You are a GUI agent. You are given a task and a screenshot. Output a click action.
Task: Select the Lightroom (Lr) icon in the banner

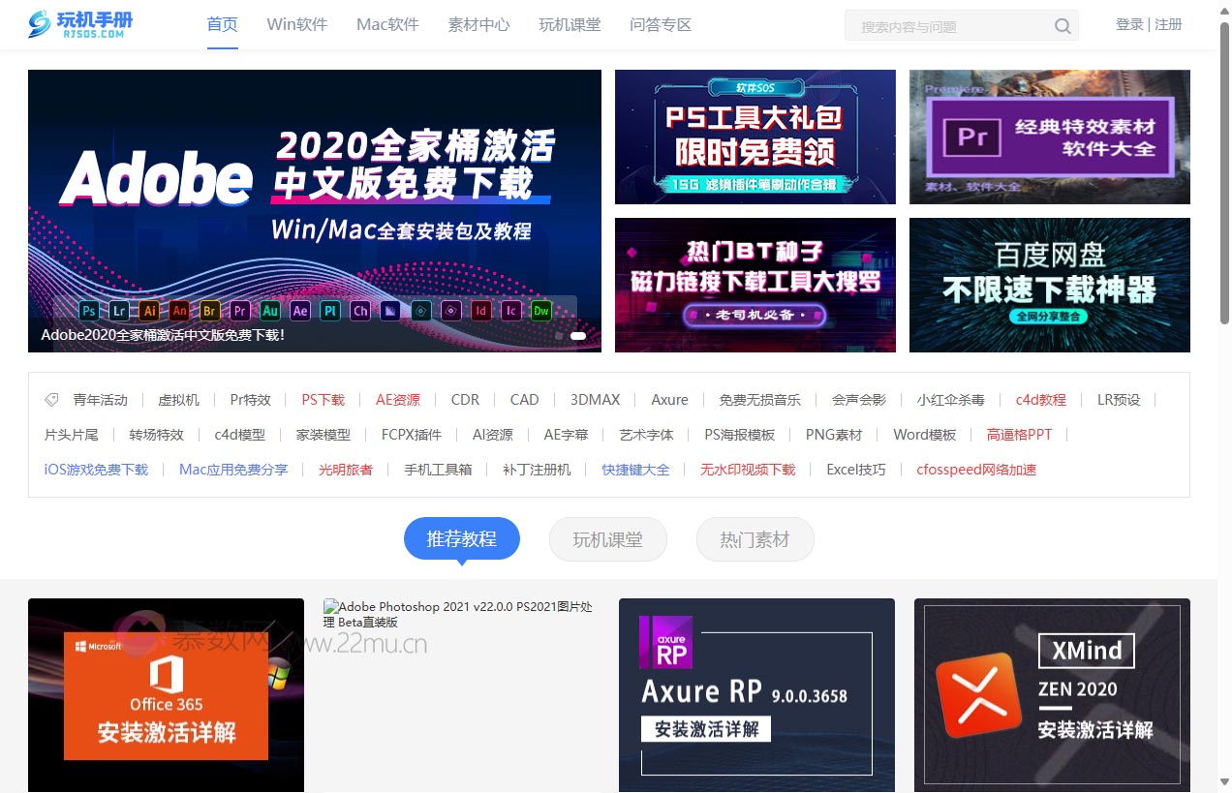point(118,311)
